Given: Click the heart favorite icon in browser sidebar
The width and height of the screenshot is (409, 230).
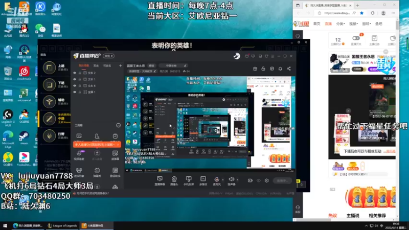Looking at the screenshot, I should pyautogui.click(x=298, y=36).
